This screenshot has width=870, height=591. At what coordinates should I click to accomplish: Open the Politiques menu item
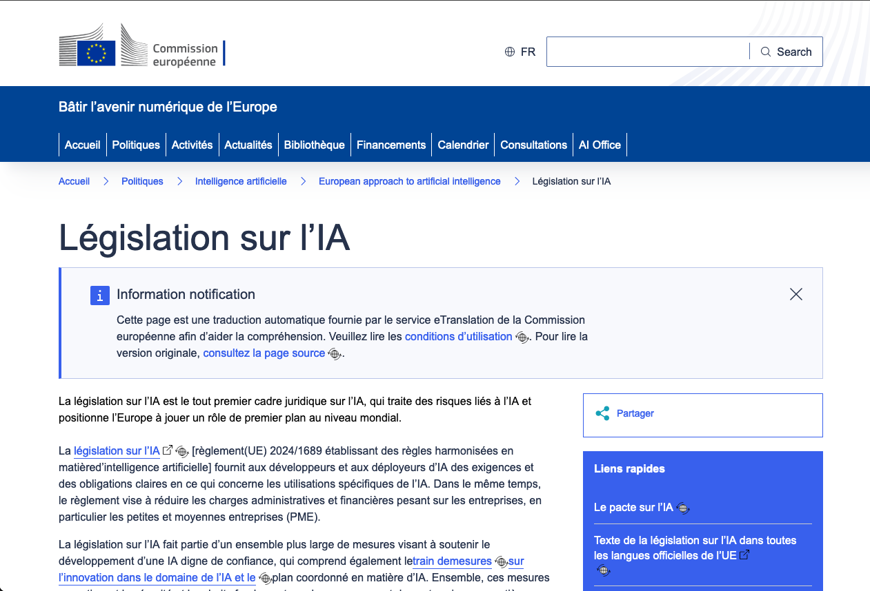point(136,145)
